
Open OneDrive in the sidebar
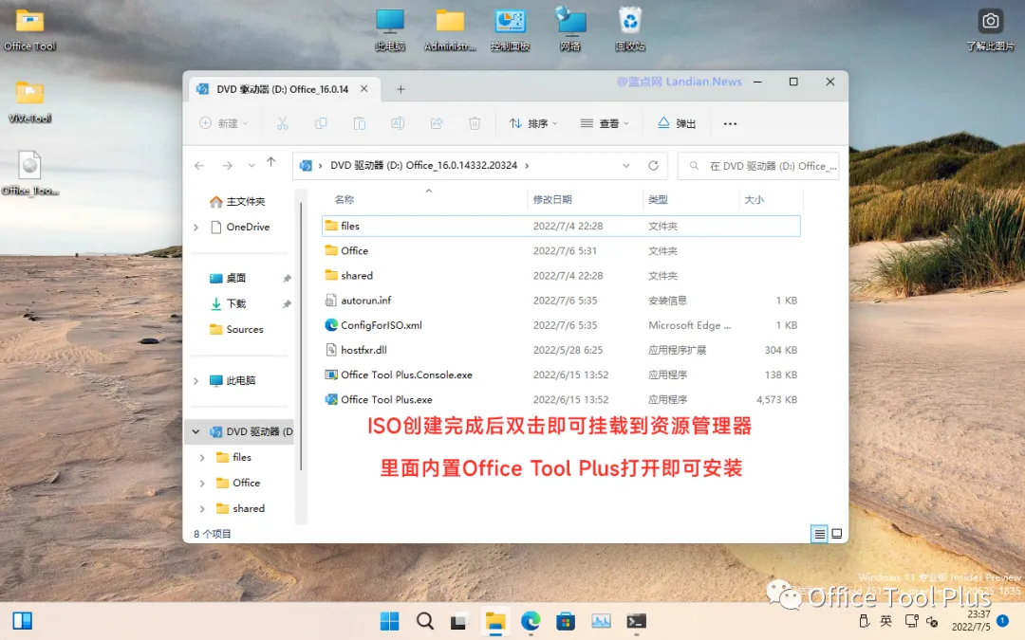click(240, 228)
